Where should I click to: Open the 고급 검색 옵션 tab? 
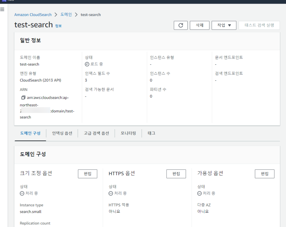click(96, 133)
